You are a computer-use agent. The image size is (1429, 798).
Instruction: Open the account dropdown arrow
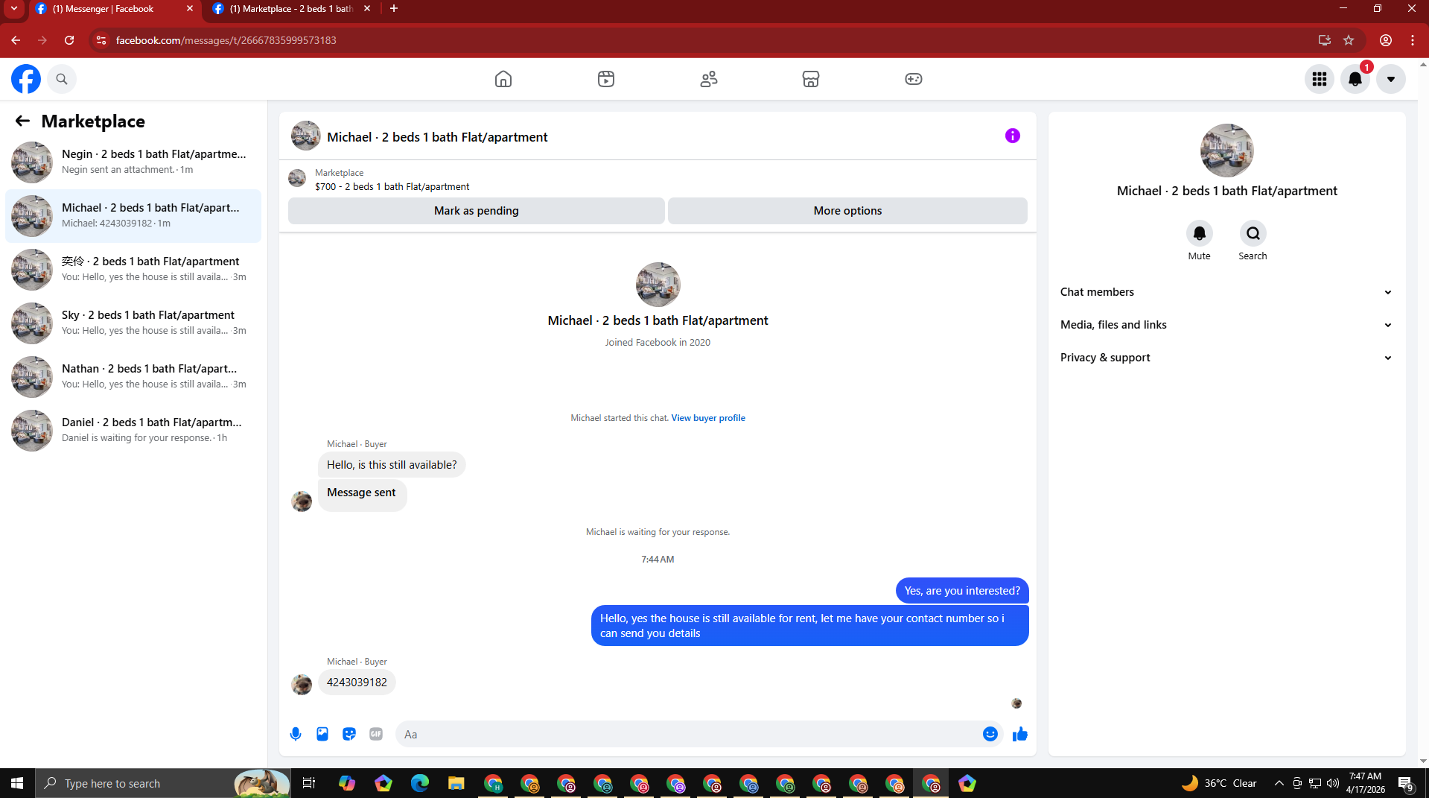click(1391, 79)
